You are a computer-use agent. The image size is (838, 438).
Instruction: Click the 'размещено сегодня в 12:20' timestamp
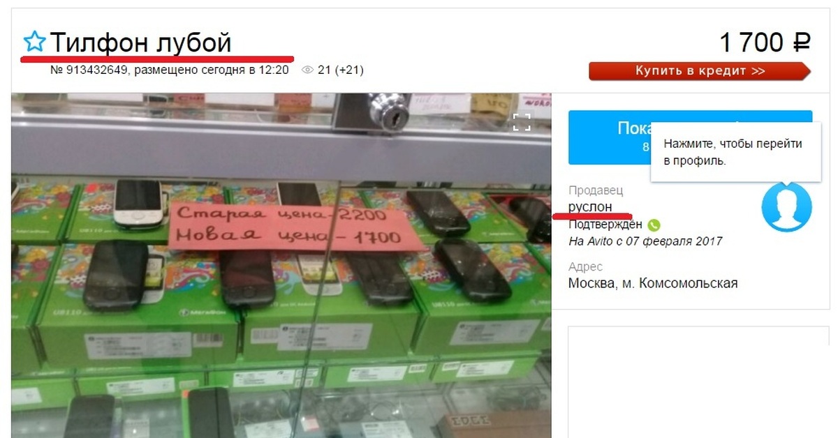[211, 70]
